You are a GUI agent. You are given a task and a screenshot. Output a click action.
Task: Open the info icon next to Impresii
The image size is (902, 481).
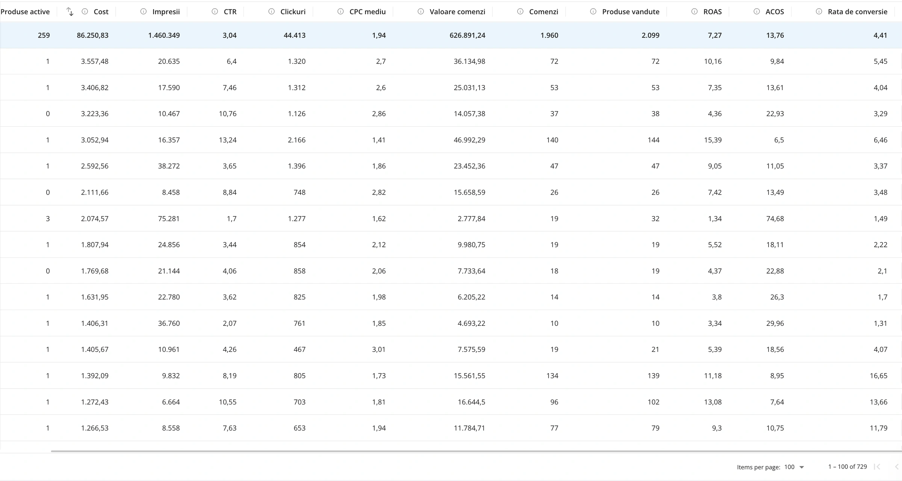click(144, 12)
